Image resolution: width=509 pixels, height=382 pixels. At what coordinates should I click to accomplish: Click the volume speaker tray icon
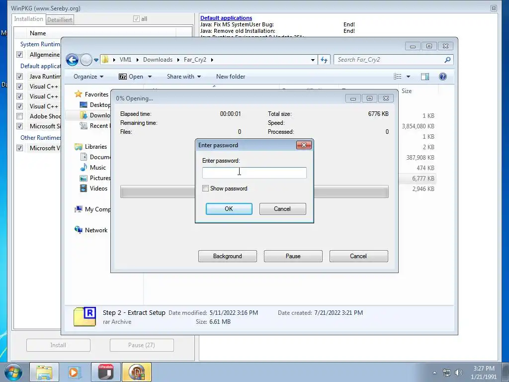[459, 373]
